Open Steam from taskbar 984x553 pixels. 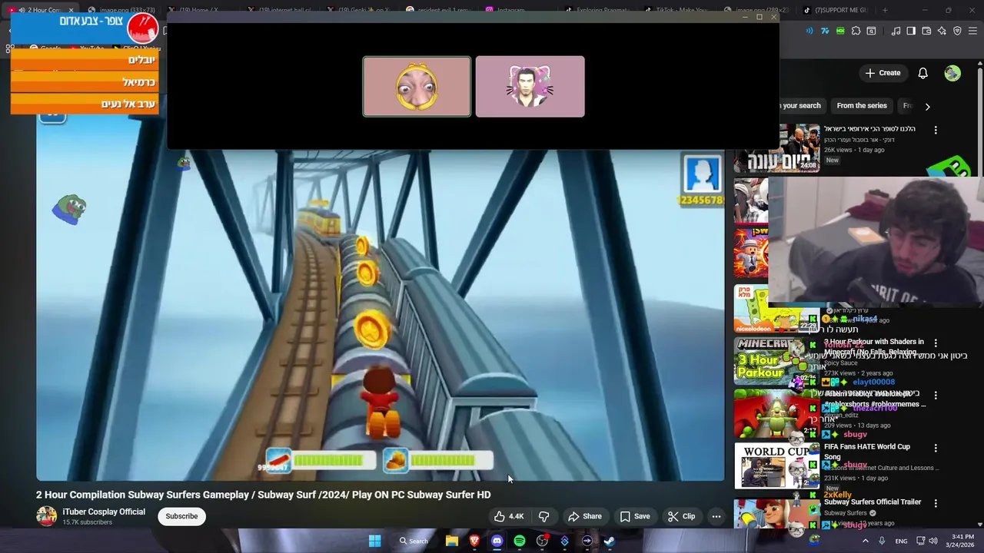tap(609, 541)
